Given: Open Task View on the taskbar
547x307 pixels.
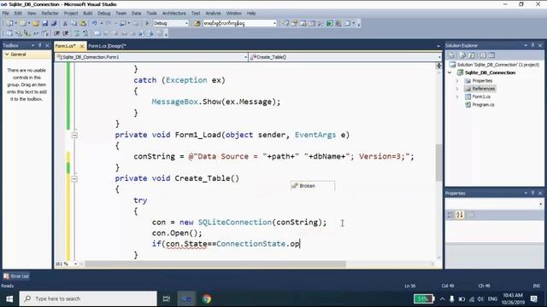Looking at the screenshot, I should 167,298.
